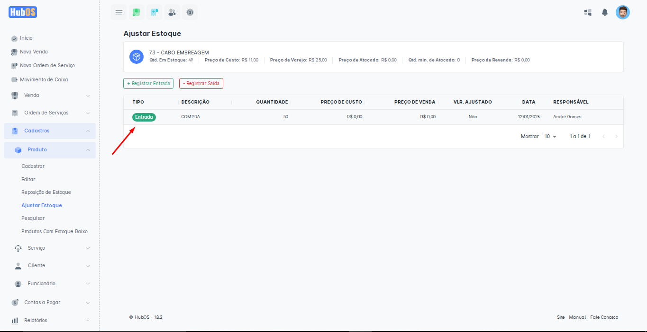Toggle the hamburger sidebar menu
The width and height of the screenshot is (647, 332).
click(x=119, y=12)
